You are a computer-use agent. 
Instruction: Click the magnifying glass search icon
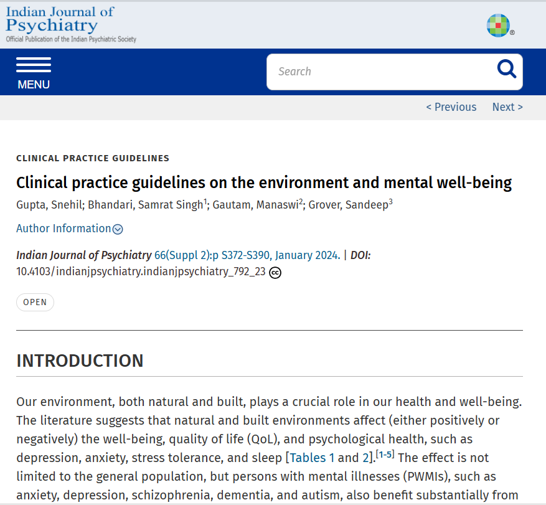click(507, 70)
